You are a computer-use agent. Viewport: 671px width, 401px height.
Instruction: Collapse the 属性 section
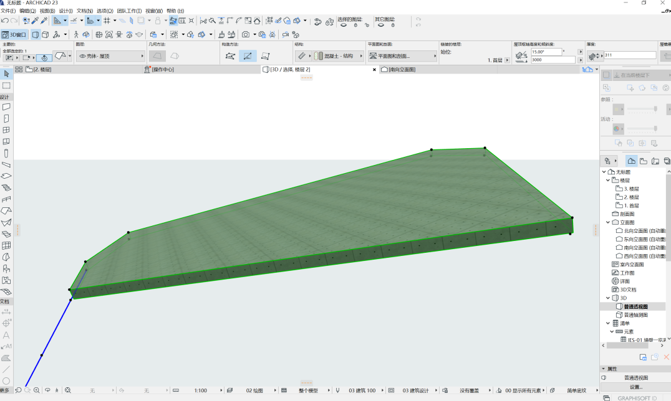(x=604, y=369)
